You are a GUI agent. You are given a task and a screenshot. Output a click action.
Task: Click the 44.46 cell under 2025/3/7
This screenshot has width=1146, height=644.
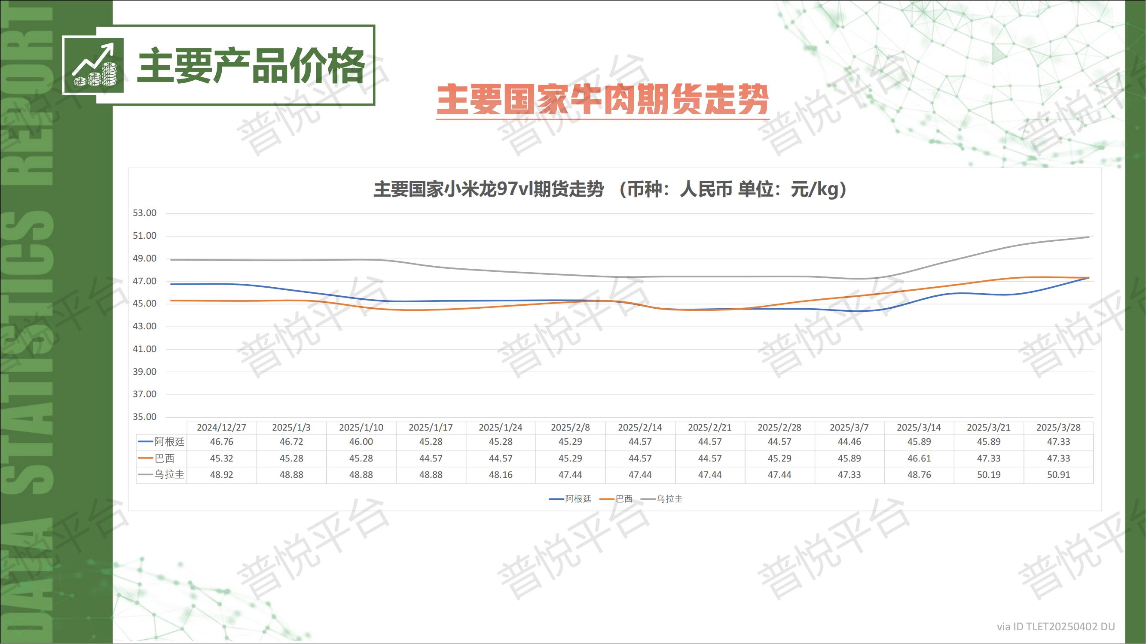point(849,442)
